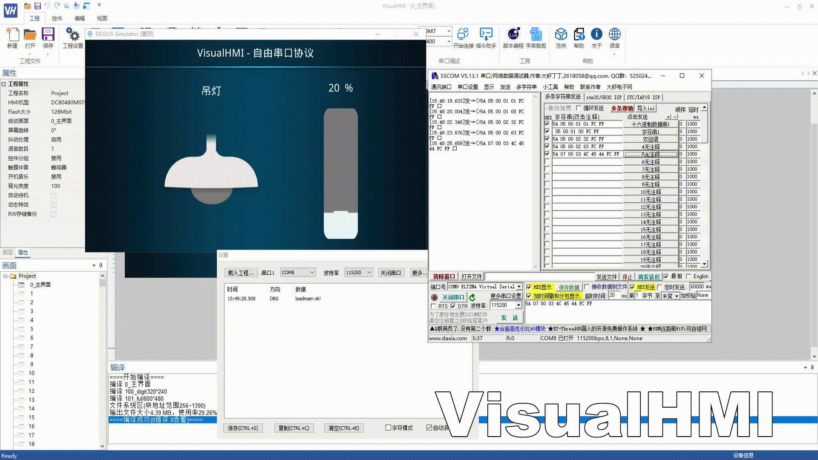Open the 串口设置 menu in SSCOM
Viewport: 818px width, 460px height.
click(467, 87)
